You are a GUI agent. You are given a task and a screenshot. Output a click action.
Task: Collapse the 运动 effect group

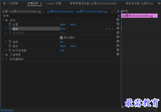[x=3, y=20]
